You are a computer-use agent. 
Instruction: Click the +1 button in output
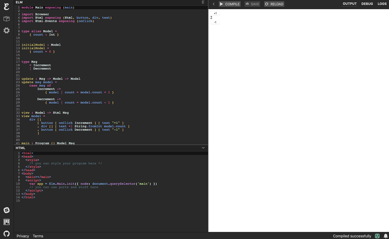click(x=215, y=13)
